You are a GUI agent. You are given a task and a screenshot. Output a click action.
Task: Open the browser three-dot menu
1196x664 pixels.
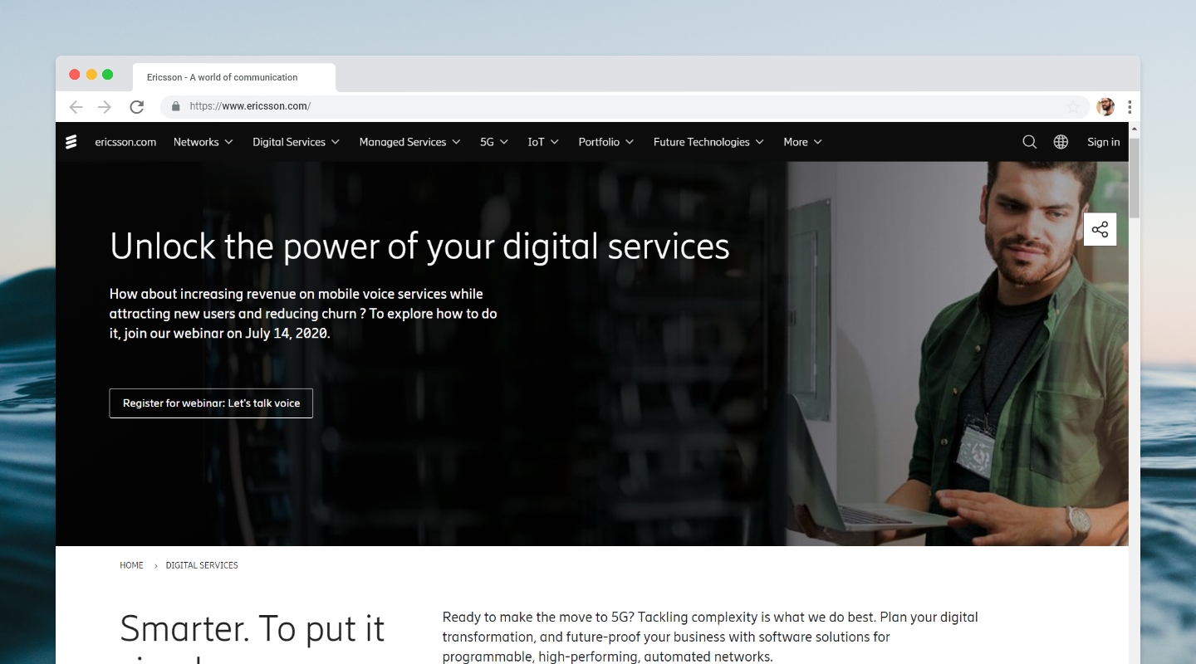point(1130,106)
